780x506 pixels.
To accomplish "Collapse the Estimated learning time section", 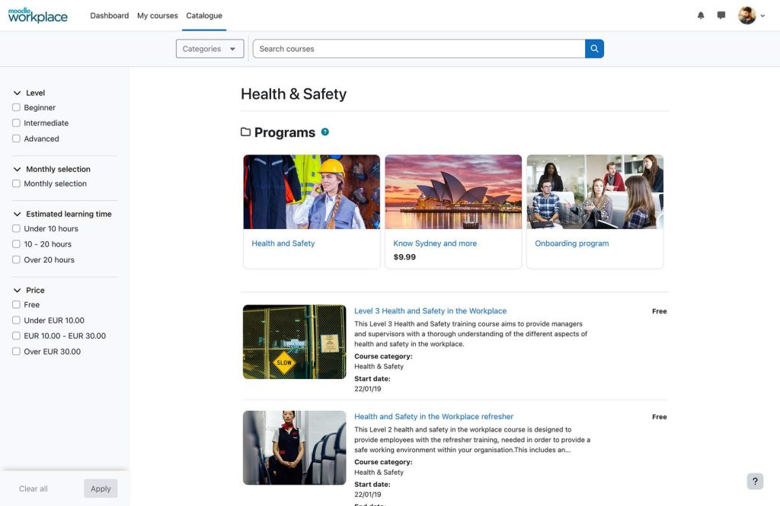I will [x=17, y=214].
